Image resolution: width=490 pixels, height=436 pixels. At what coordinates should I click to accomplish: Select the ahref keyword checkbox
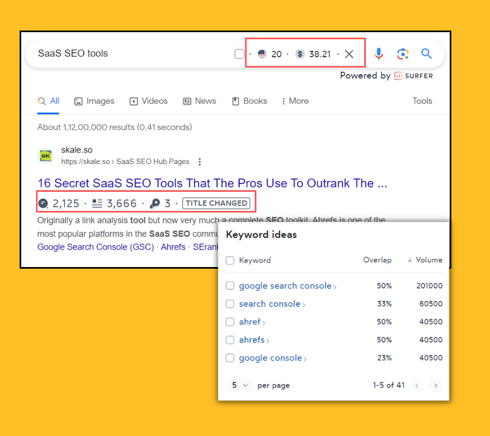230,322
